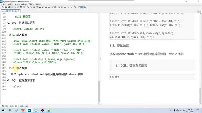
Task: Click the character count 1887 status entry
Action: pos(24,106)
